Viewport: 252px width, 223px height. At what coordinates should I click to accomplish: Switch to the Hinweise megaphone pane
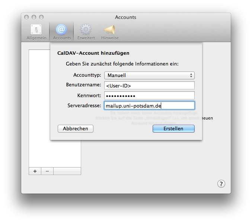click(110, 32)
